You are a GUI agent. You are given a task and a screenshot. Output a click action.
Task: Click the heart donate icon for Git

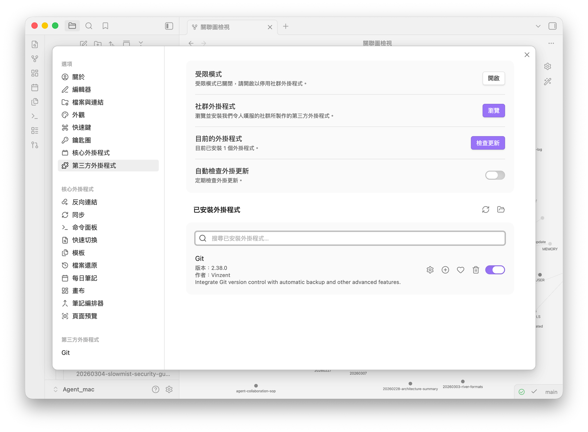click(x=460, y=270)
